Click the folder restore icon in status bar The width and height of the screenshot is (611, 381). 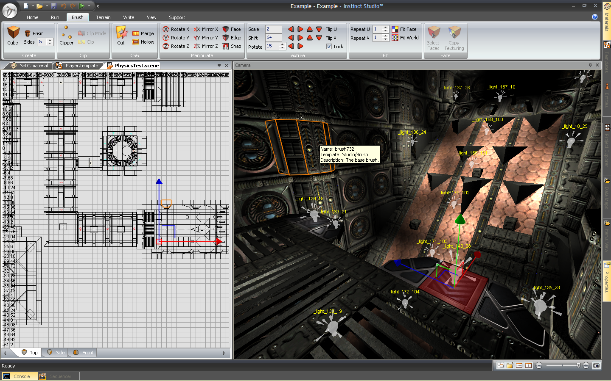point(510,365)
